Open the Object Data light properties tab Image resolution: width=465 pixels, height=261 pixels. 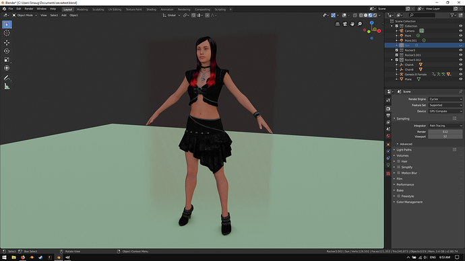pos(388,165)
